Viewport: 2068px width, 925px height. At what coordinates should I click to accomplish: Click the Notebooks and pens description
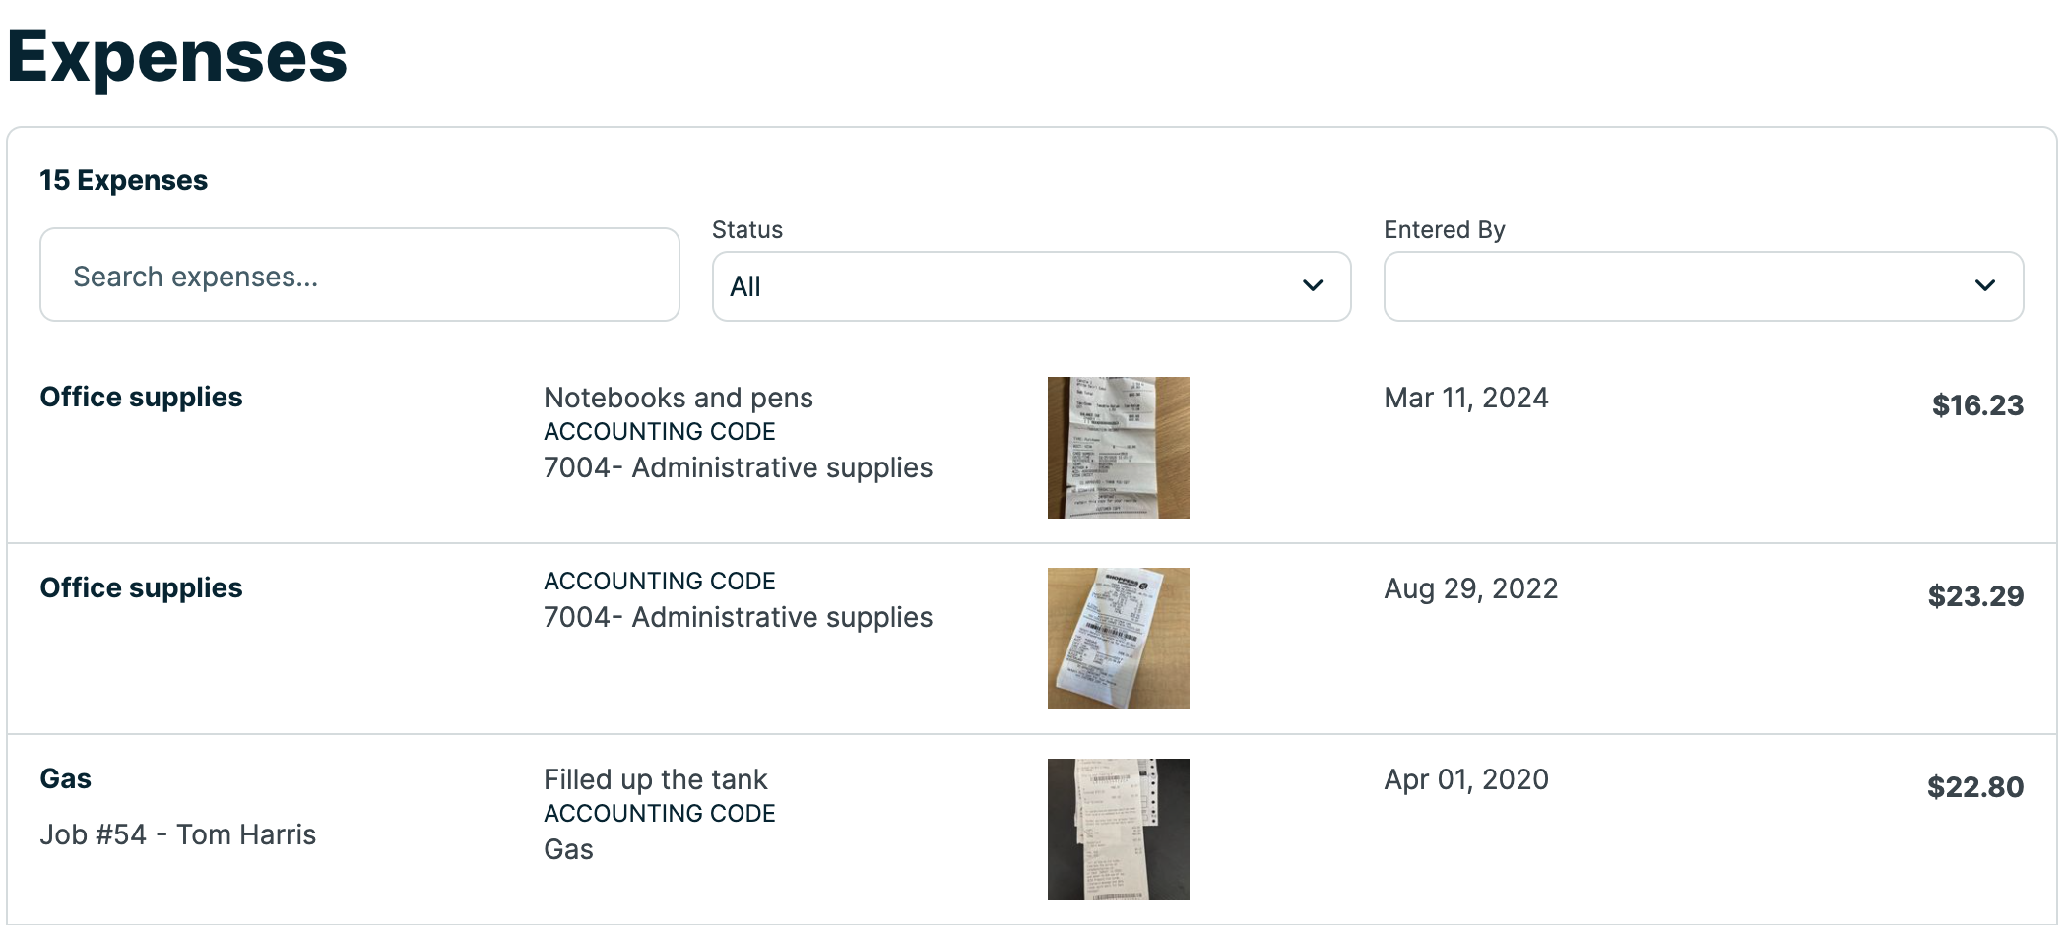point(678,398)
